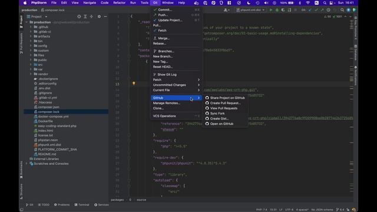Select Fetch in Git menu
377x212 pixels.
(176, 31)
